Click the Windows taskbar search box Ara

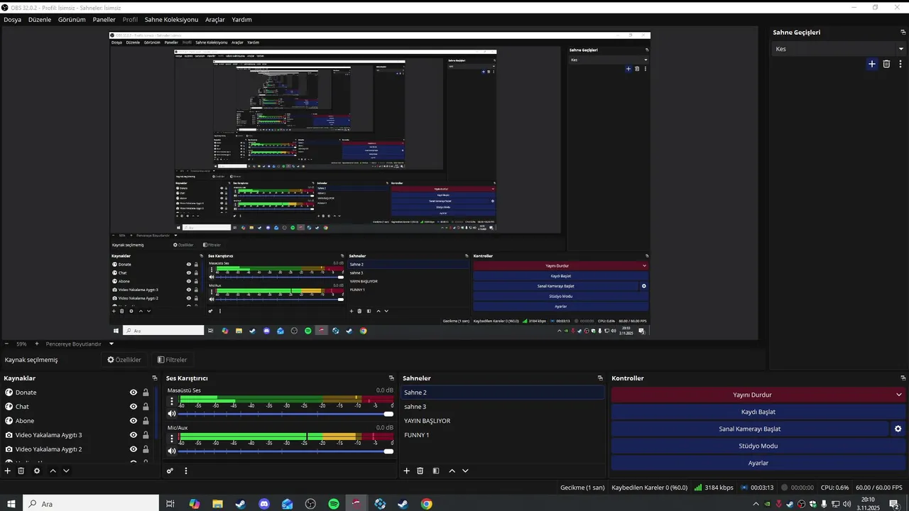pos(91,504)
